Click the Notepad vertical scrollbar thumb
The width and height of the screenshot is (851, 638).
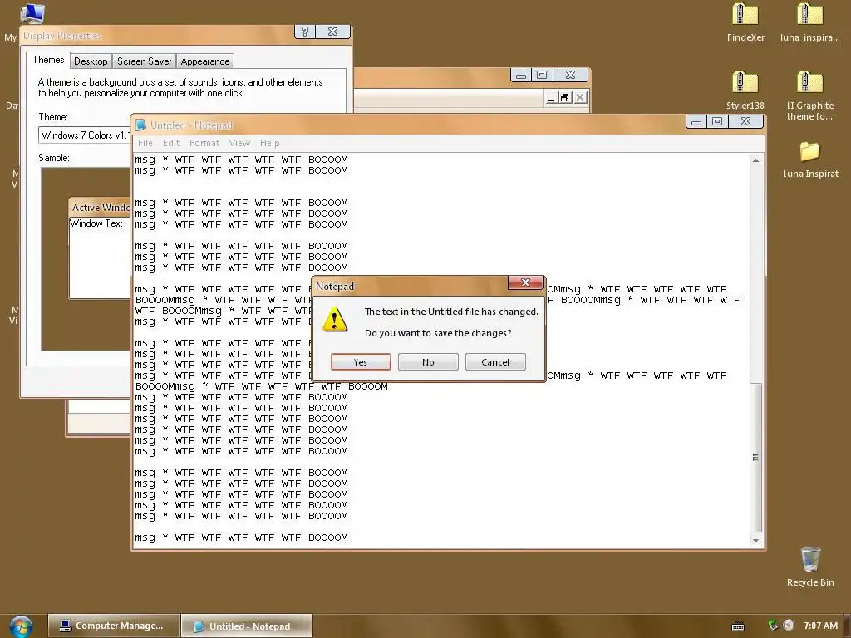click(755, 457)
